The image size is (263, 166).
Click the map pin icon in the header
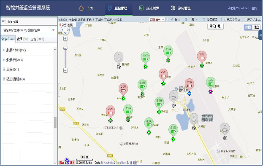[x=109, y=8]
